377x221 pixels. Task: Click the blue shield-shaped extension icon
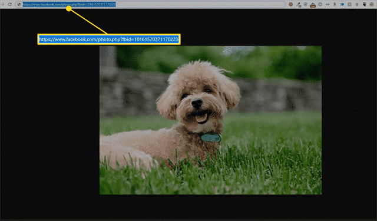pyautogui.click(x=320, y=4)
